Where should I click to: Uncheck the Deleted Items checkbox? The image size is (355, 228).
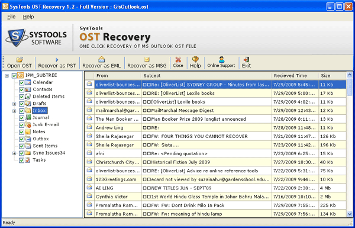[21, 97]
